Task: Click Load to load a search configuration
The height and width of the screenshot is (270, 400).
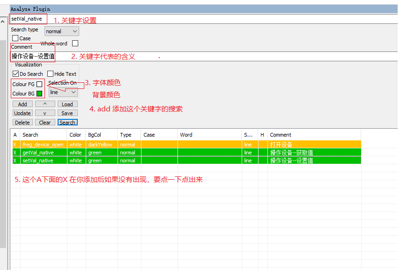Action: tap(67, 104)
